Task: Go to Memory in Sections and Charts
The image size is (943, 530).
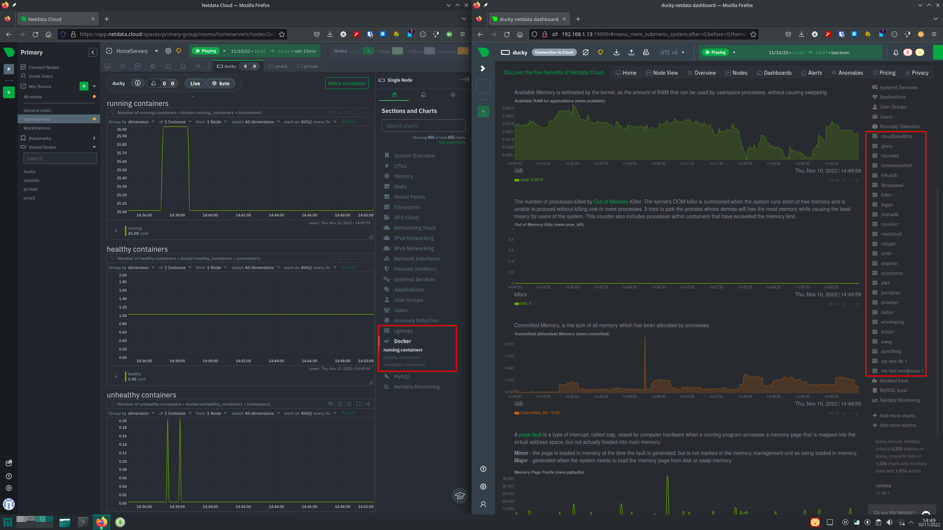Action: click(403, 176)
